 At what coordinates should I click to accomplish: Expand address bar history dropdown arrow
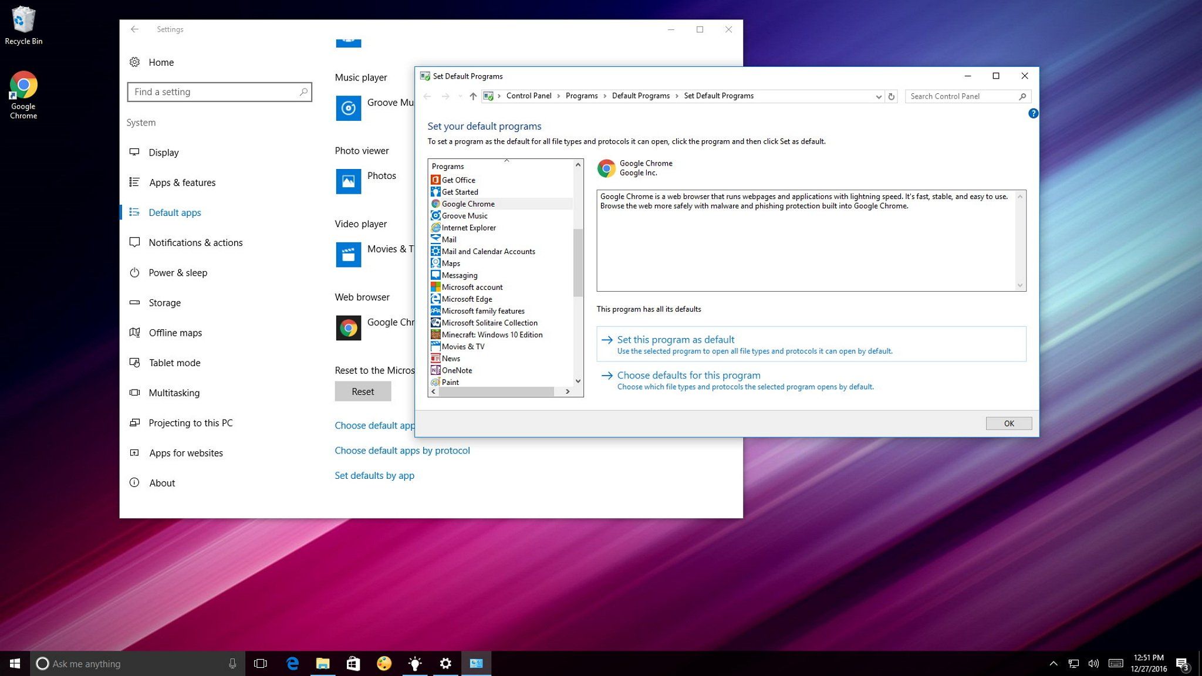(879, 96)
